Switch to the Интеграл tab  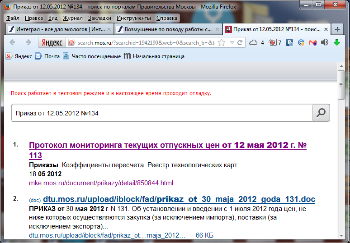pos(58,29)
